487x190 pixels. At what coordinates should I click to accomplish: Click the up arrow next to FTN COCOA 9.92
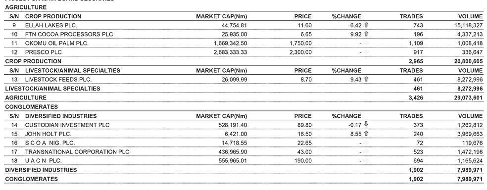366,34
